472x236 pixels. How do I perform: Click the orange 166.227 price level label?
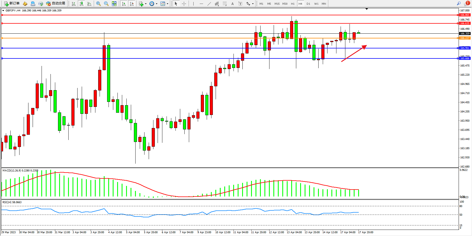tap(465, 38)
